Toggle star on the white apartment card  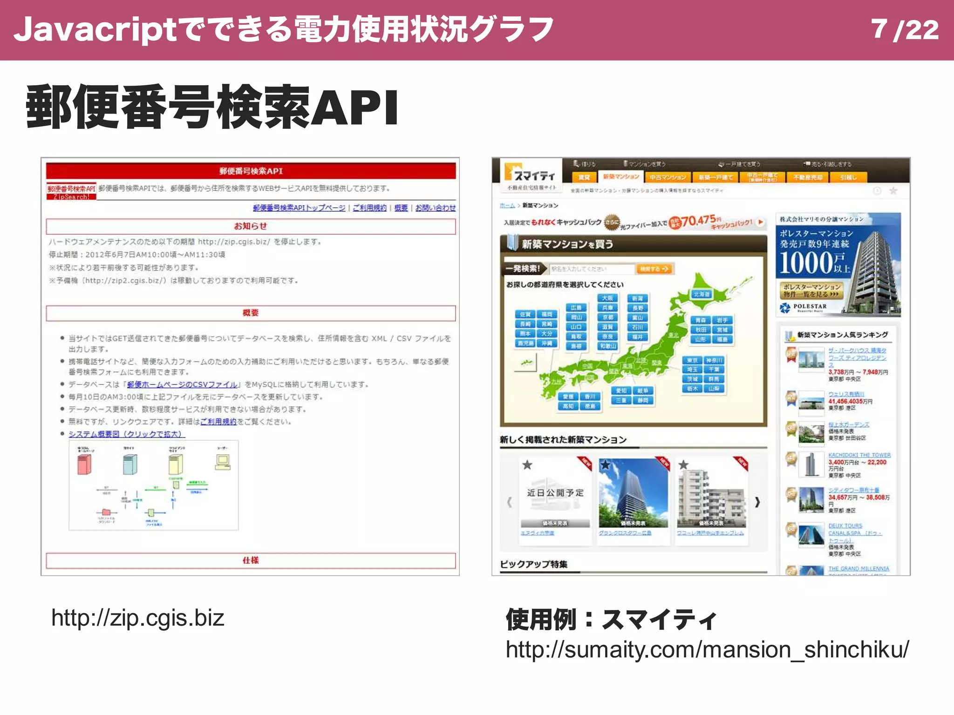[x=683, y=465]
